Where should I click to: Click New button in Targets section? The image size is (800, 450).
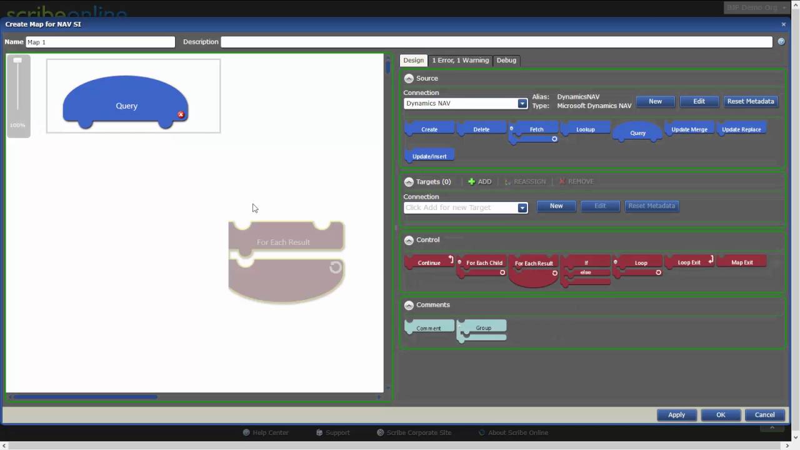[x=556, y=206]
